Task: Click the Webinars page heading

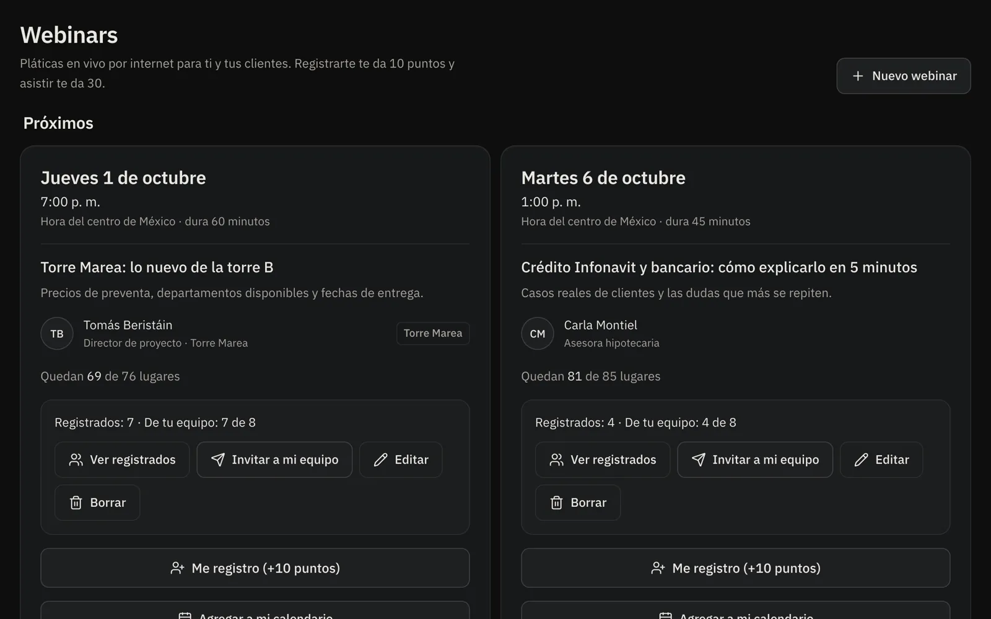Action: click(x=69, y=35)
